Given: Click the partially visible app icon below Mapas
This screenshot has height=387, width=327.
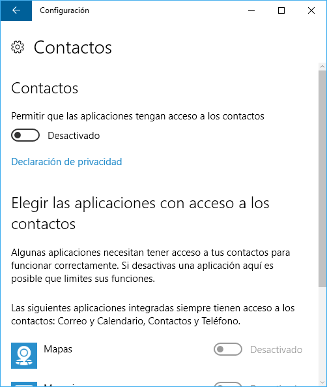Looking at the screenshot, I should tap(24, 384).
